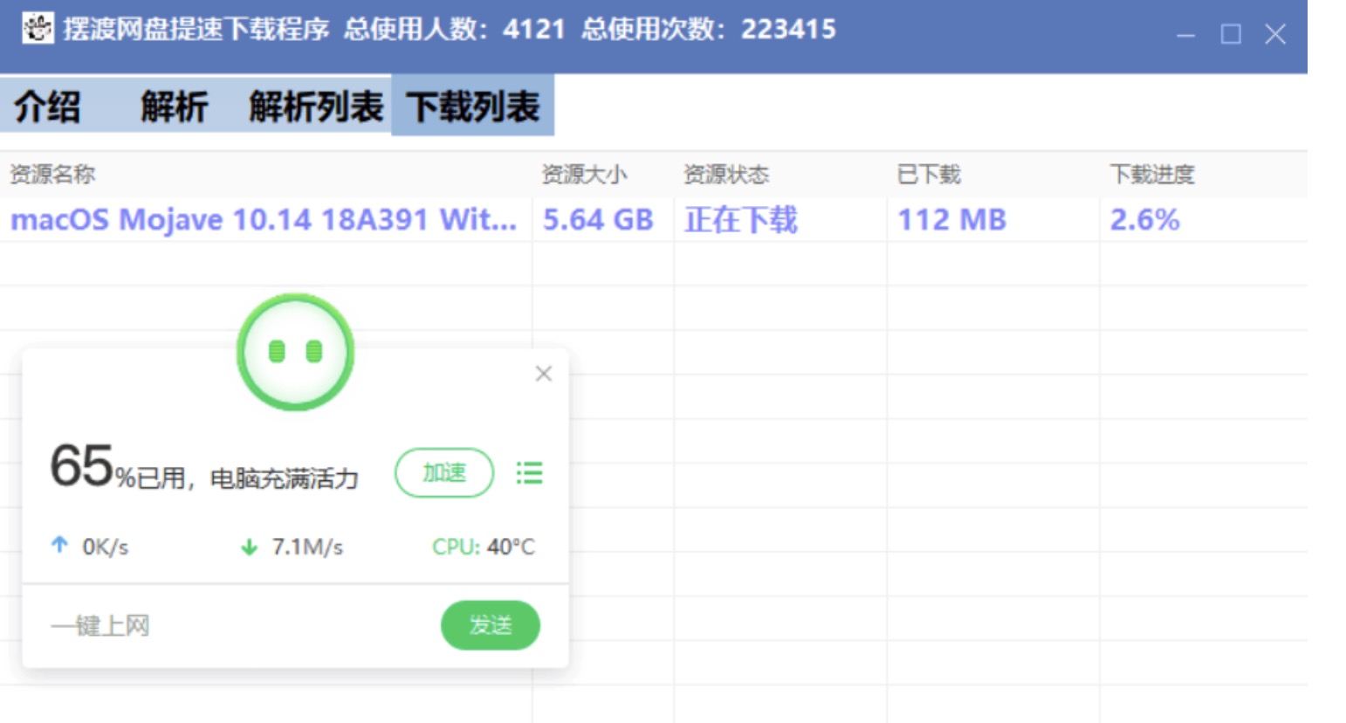
Task: Click the blue upload speed arrow
Action: pos(59,546)
